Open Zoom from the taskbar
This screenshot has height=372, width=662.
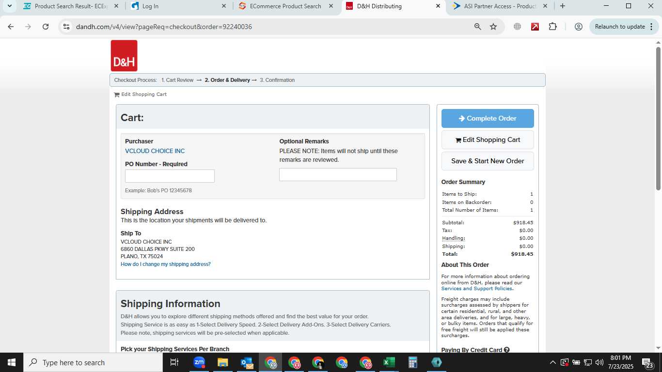[x=199, y=362]
